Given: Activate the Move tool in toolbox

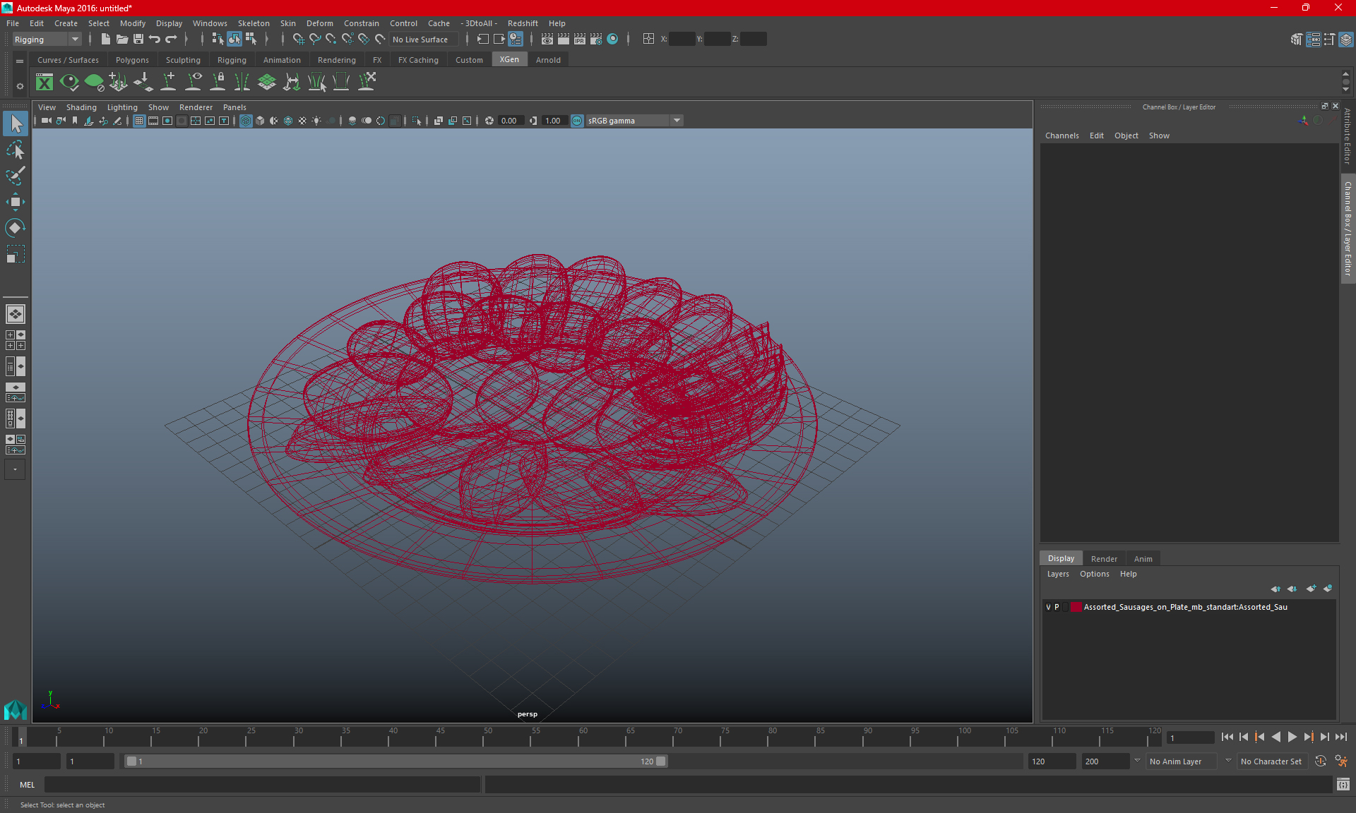Looking at the screenshot, I should pos(16,202).
